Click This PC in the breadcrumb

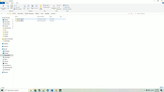pyautogui.click(x=14, y=14)
